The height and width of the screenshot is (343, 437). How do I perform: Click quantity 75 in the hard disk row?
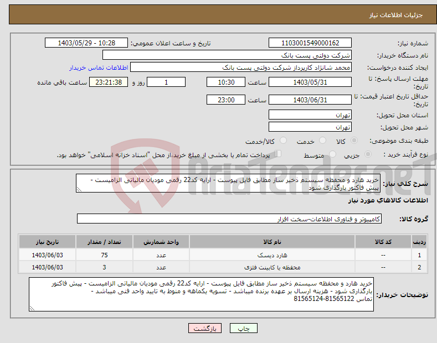104,255
